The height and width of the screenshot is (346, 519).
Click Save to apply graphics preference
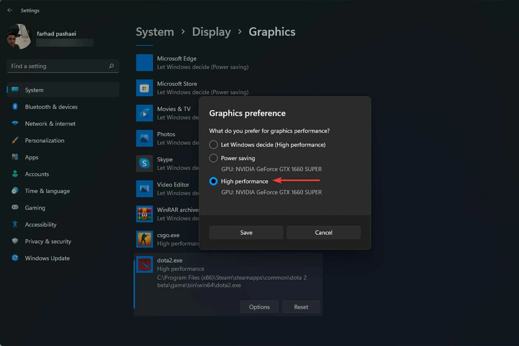point(246,232)
